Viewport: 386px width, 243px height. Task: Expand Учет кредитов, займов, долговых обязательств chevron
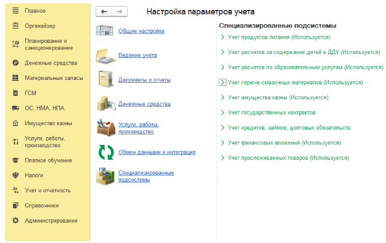[222, 127]
